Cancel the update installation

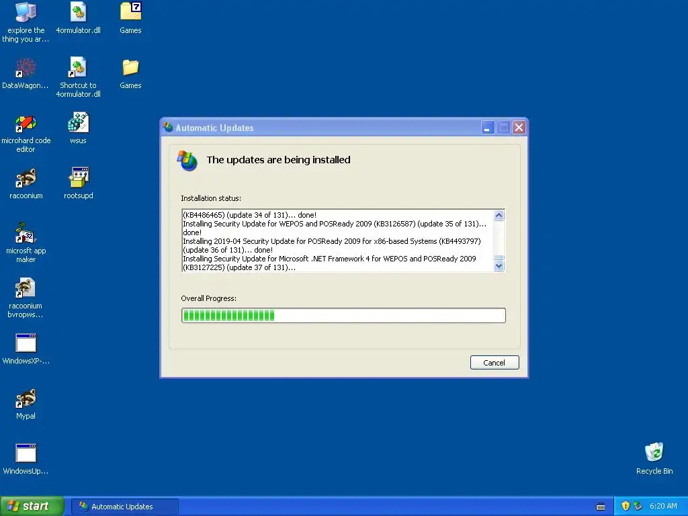point(494,362)
